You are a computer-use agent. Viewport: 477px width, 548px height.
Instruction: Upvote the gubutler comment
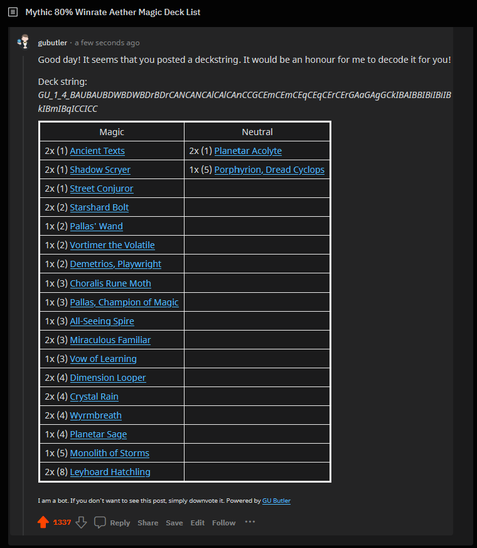click(43, 522)
